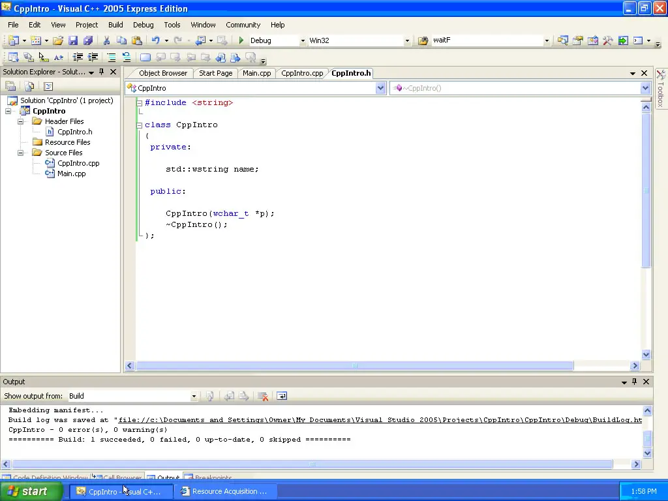Switch to Resource Acquisition taskbar window
This screenshot has height=501, width=668.
tap(226, 491)
